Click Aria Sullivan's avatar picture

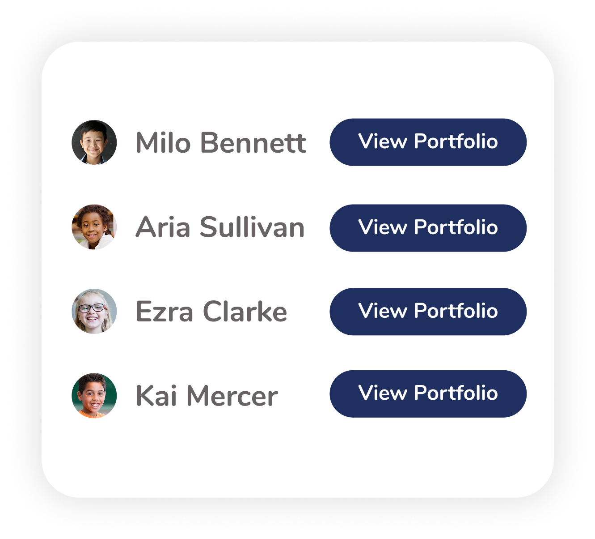[x=94, y=227]
